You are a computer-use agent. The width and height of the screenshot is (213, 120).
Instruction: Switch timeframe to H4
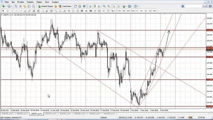click(141, 11)
